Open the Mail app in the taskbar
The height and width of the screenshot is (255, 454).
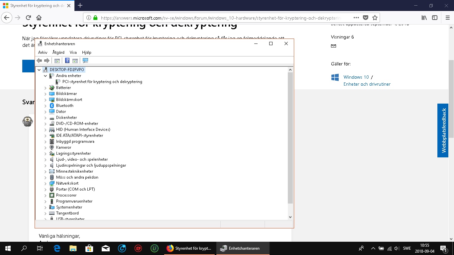point(106,248)
